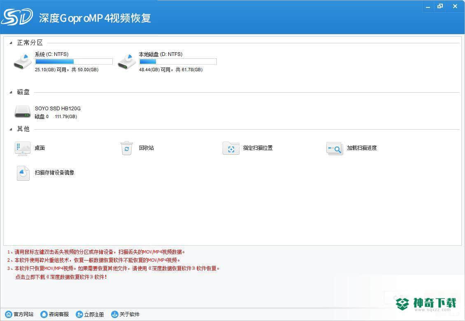
Task: Open the 桌面 desktop icon
Action: click(23, 148)
